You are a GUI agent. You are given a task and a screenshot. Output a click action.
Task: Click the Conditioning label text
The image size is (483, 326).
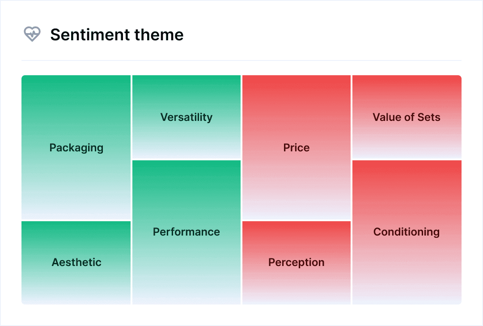pyautogui.click(x=407, y=232)
